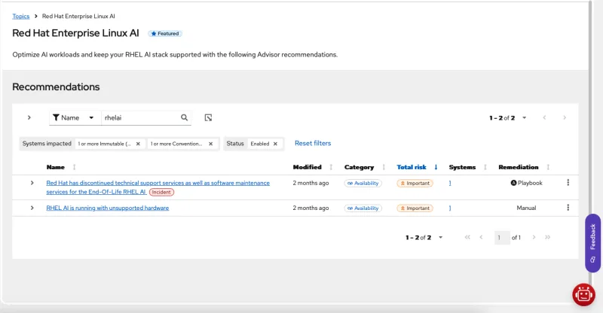Go to next page in bottom pagination
The height and width of the screenshot is (313, 603).
point(534,237)
